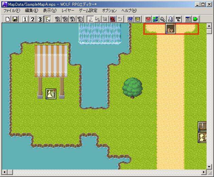214x177 pixels.
Task: Click the vertical scrollbar down arrow
Action: point(209,167)
